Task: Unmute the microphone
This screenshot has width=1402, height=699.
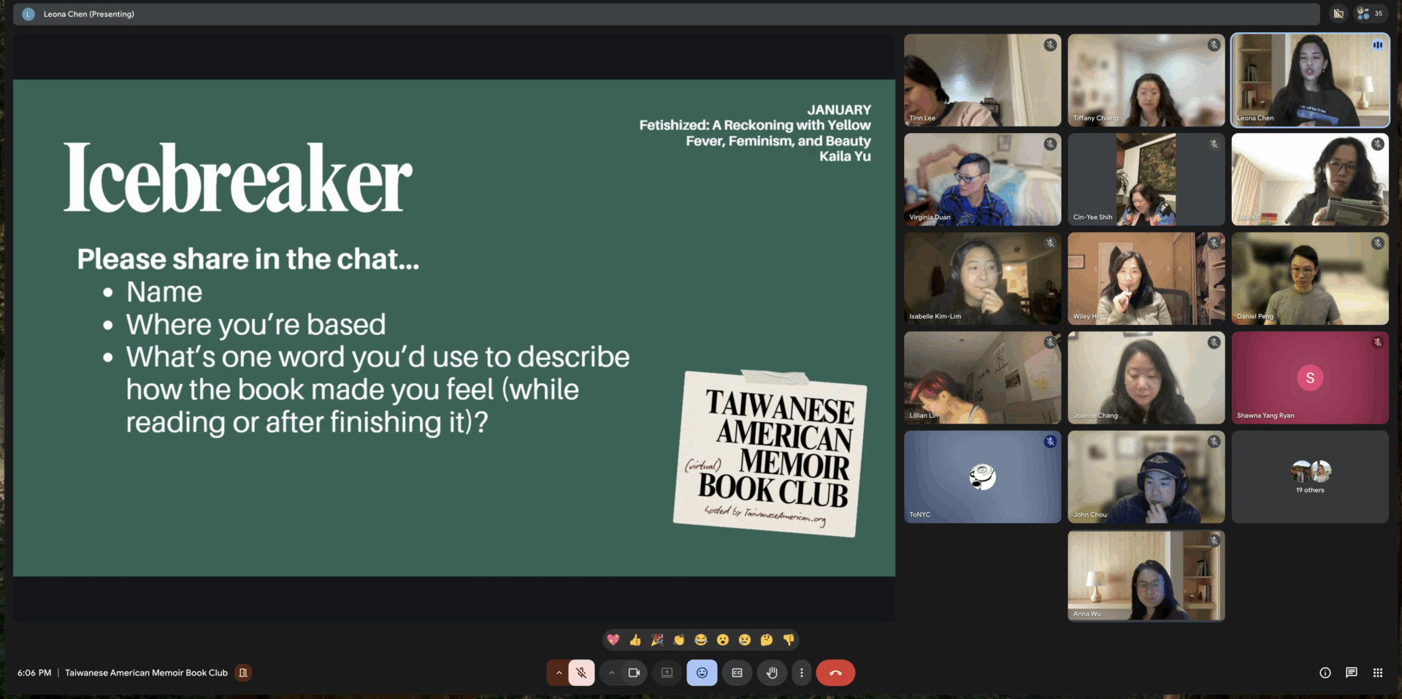Action: click(581, 673)
